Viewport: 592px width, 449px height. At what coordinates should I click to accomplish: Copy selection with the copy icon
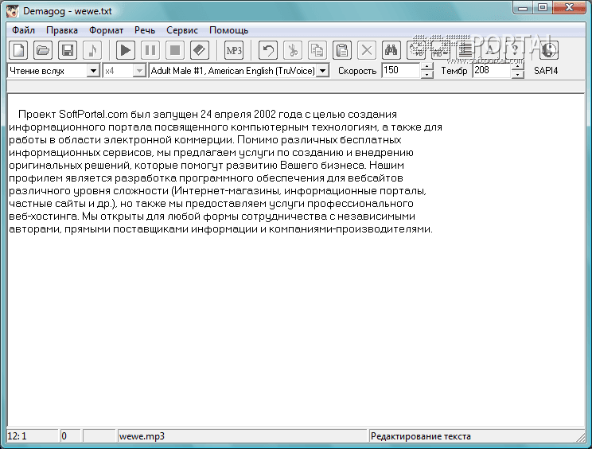(x=317, y=50)
